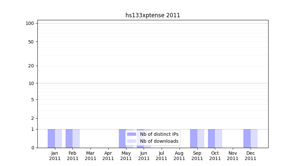Image resolution: width=298 pixels, height=166 pixels.
Task: Select the Feb 2011 distinct IPs bar
Action: click(x=69, y=138)
